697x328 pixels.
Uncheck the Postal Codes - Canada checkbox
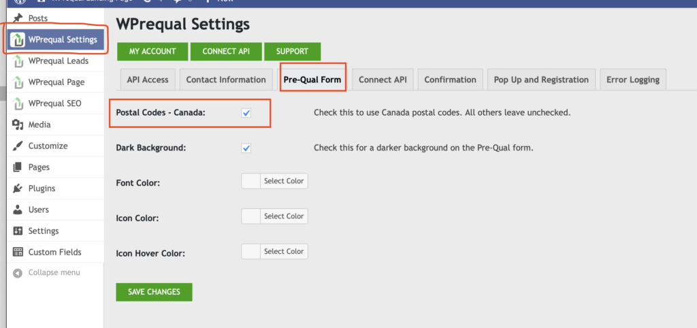(246, 113)
